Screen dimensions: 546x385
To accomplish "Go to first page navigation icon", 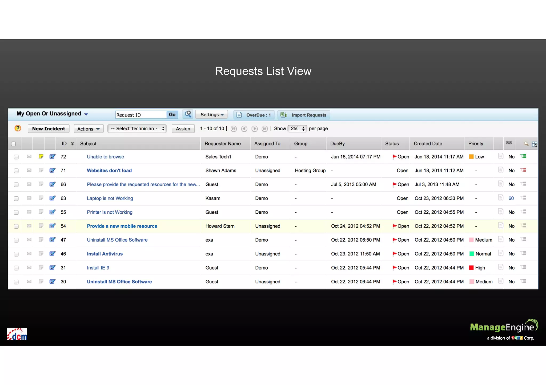I will [x=234, y=129].
